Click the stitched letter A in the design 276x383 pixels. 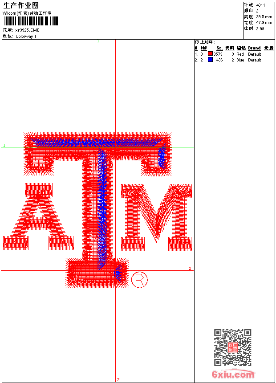click(x=38, y=216)
